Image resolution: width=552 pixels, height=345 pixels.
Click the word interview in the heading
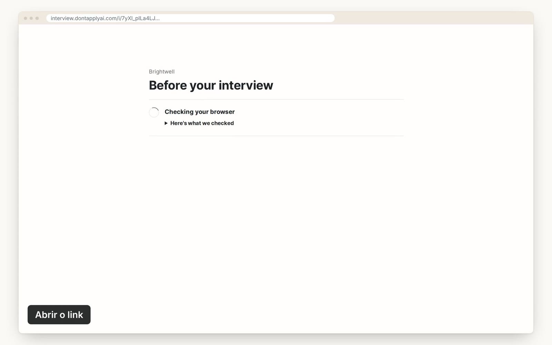246,85
